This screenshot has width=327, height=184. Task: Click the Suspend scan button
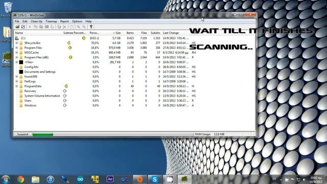click(22, 134)
